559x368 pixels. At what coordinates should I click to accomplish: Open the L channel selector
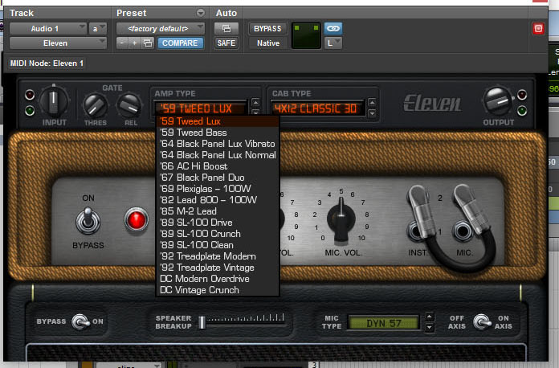[333, 43]
